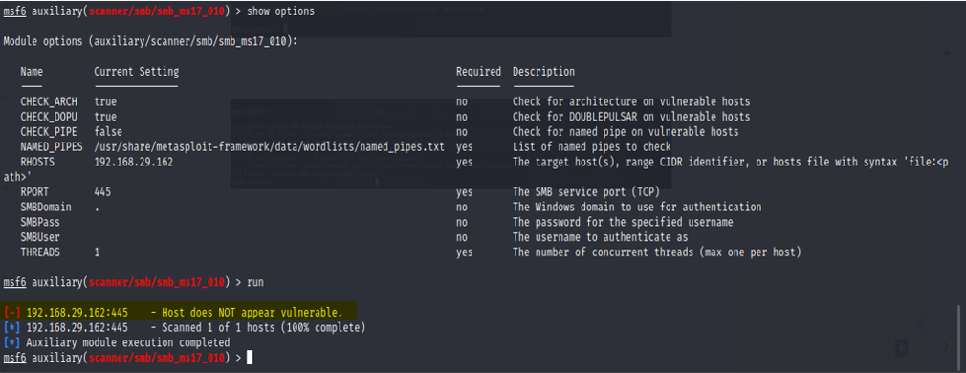Click the RHOSTS value 192.168.29.162

[x=134, y=163]
